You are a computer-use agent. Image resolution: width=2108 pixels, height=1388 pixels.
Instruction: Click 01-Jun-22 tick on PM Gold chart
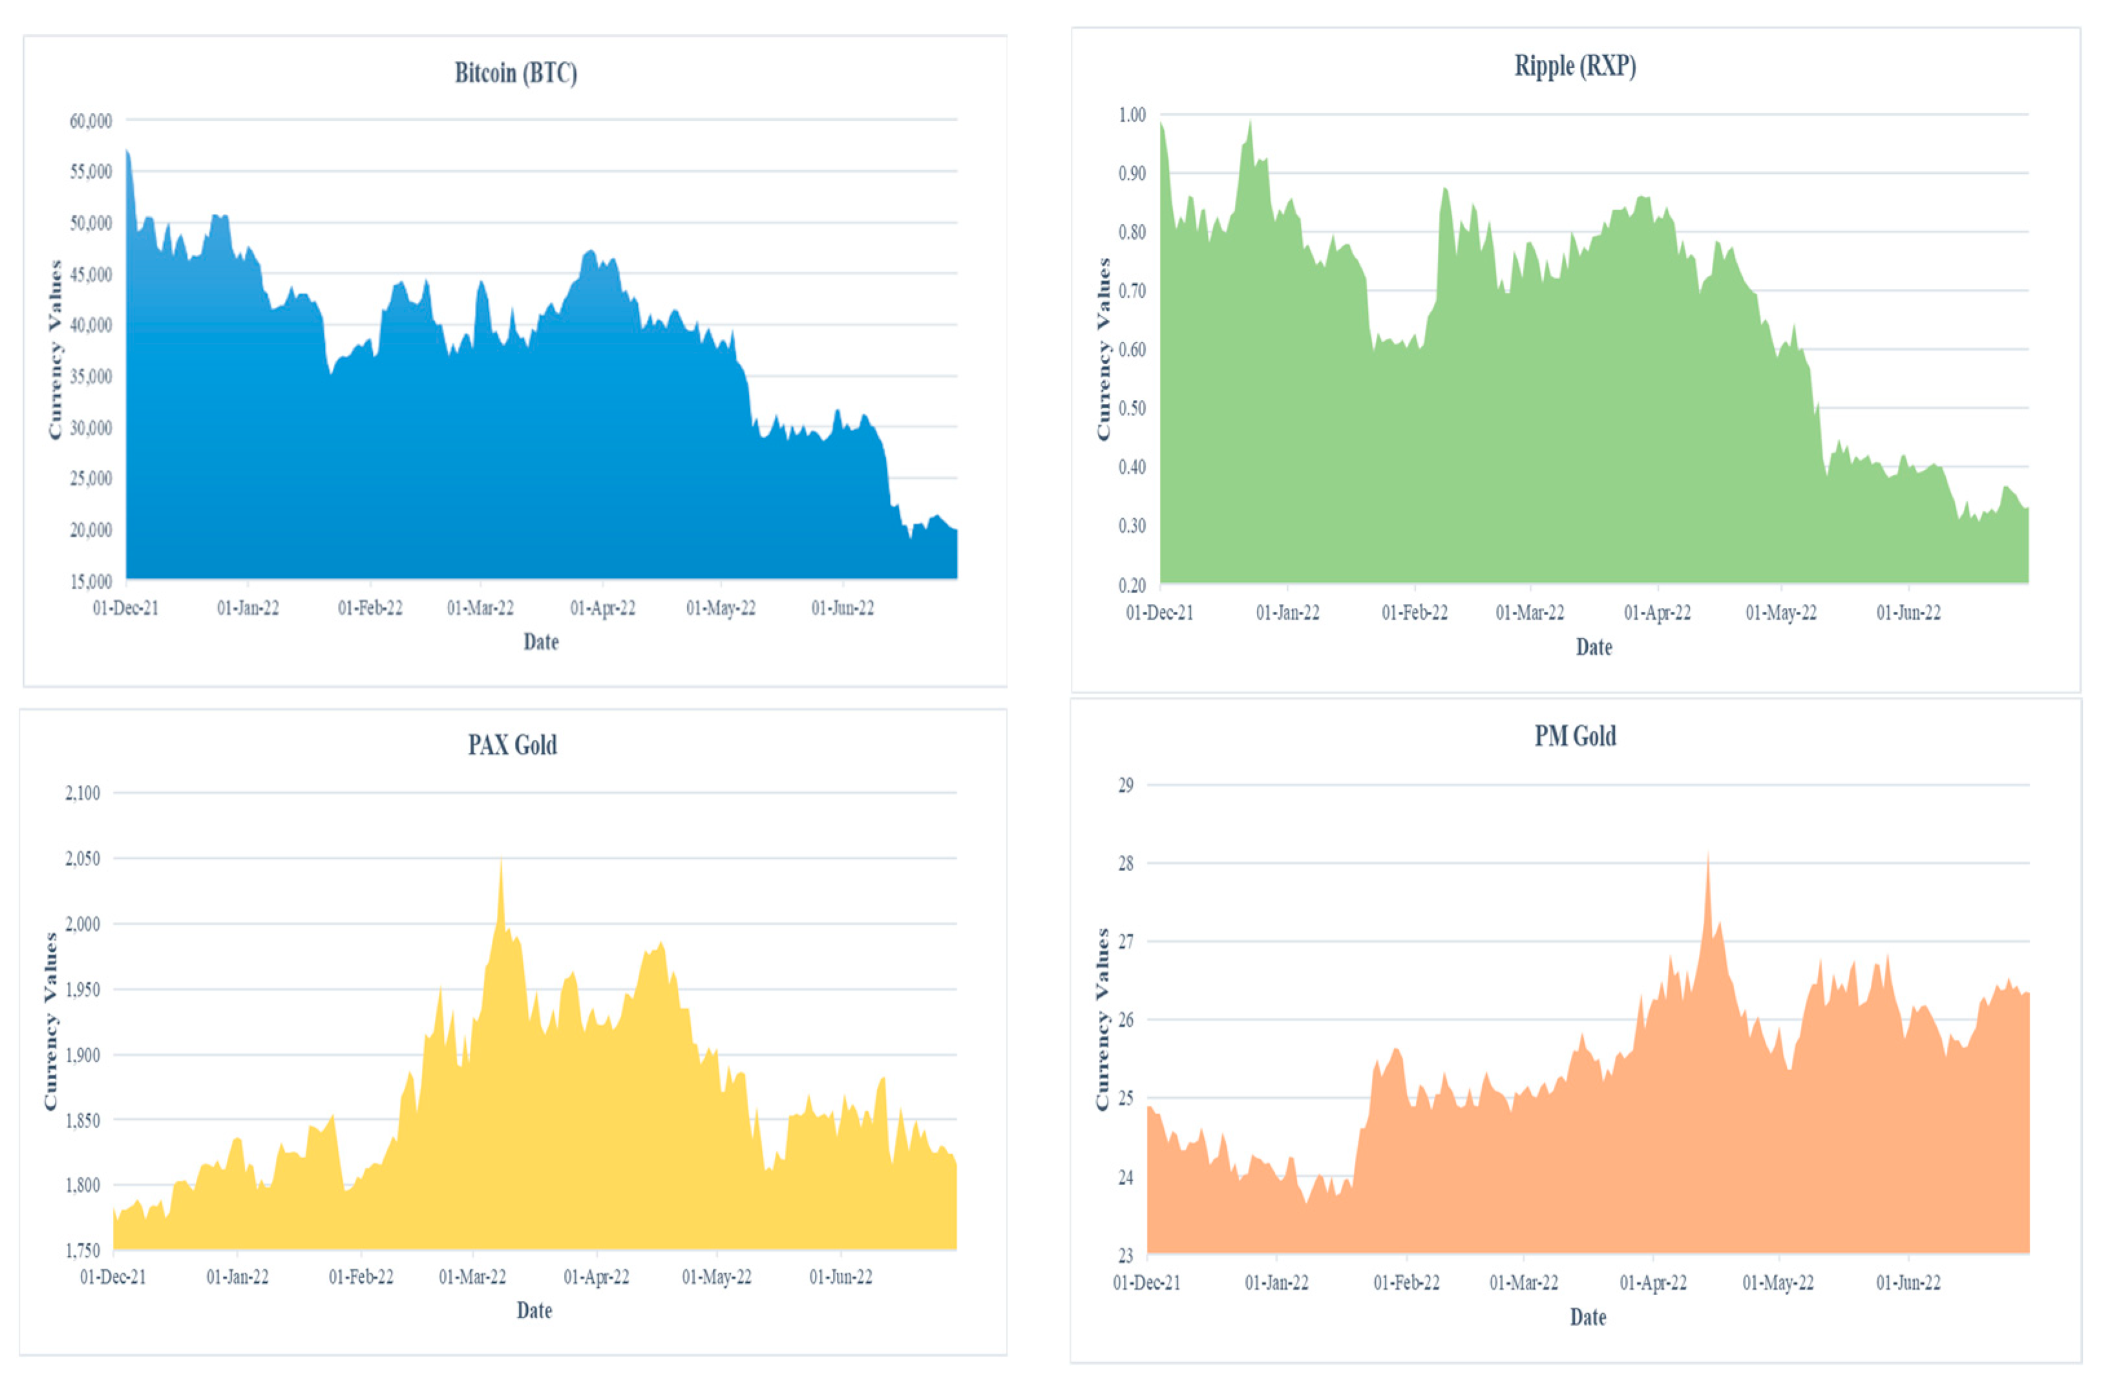[1908, 1283]
